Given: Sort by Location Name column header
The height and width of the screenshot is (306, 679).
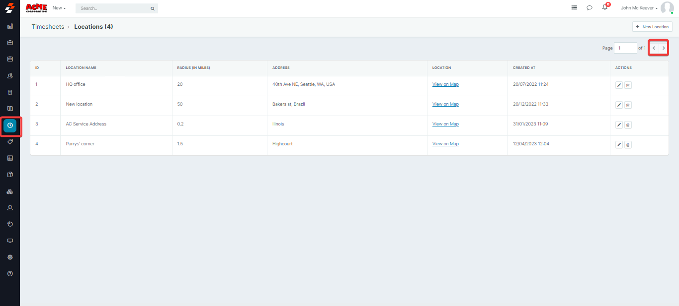Looking at the screenshot, I should [x=81, y=68].
